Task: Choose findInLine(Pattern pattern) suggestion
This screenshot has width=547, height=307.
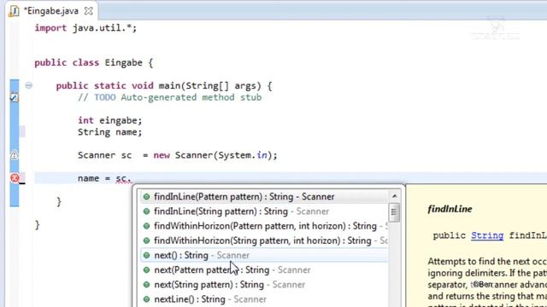Action: [x=264, y=197]
